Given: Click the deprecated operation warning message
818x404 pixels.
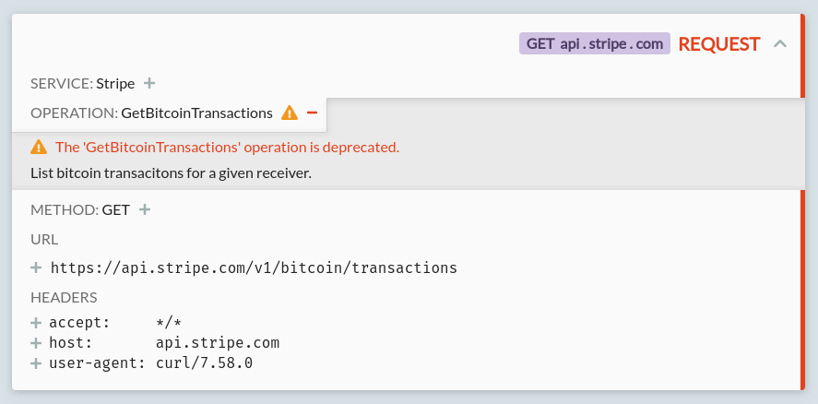Looking at the screenshot, I should 227,147.
